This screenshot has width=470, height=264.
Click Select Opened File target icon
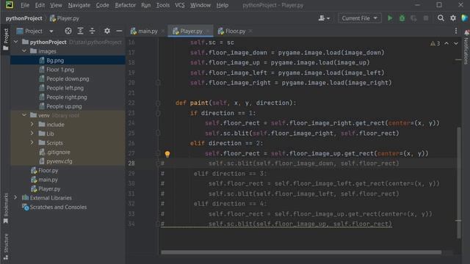[x=68, y=31]
